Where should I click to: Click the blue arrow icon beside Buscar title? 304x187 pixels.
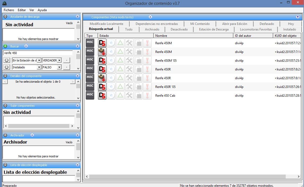[26, 46]
